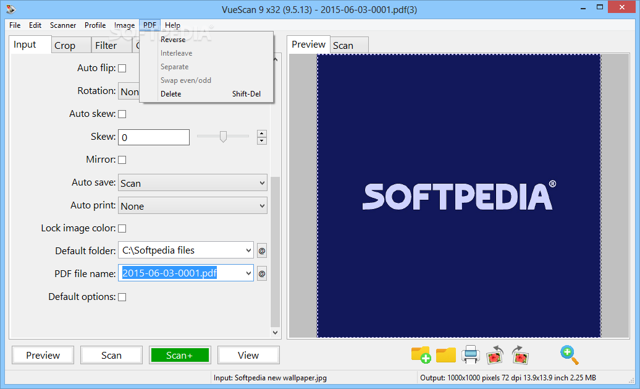
Task: Click the Output status bar text
Action: point(508,378)
